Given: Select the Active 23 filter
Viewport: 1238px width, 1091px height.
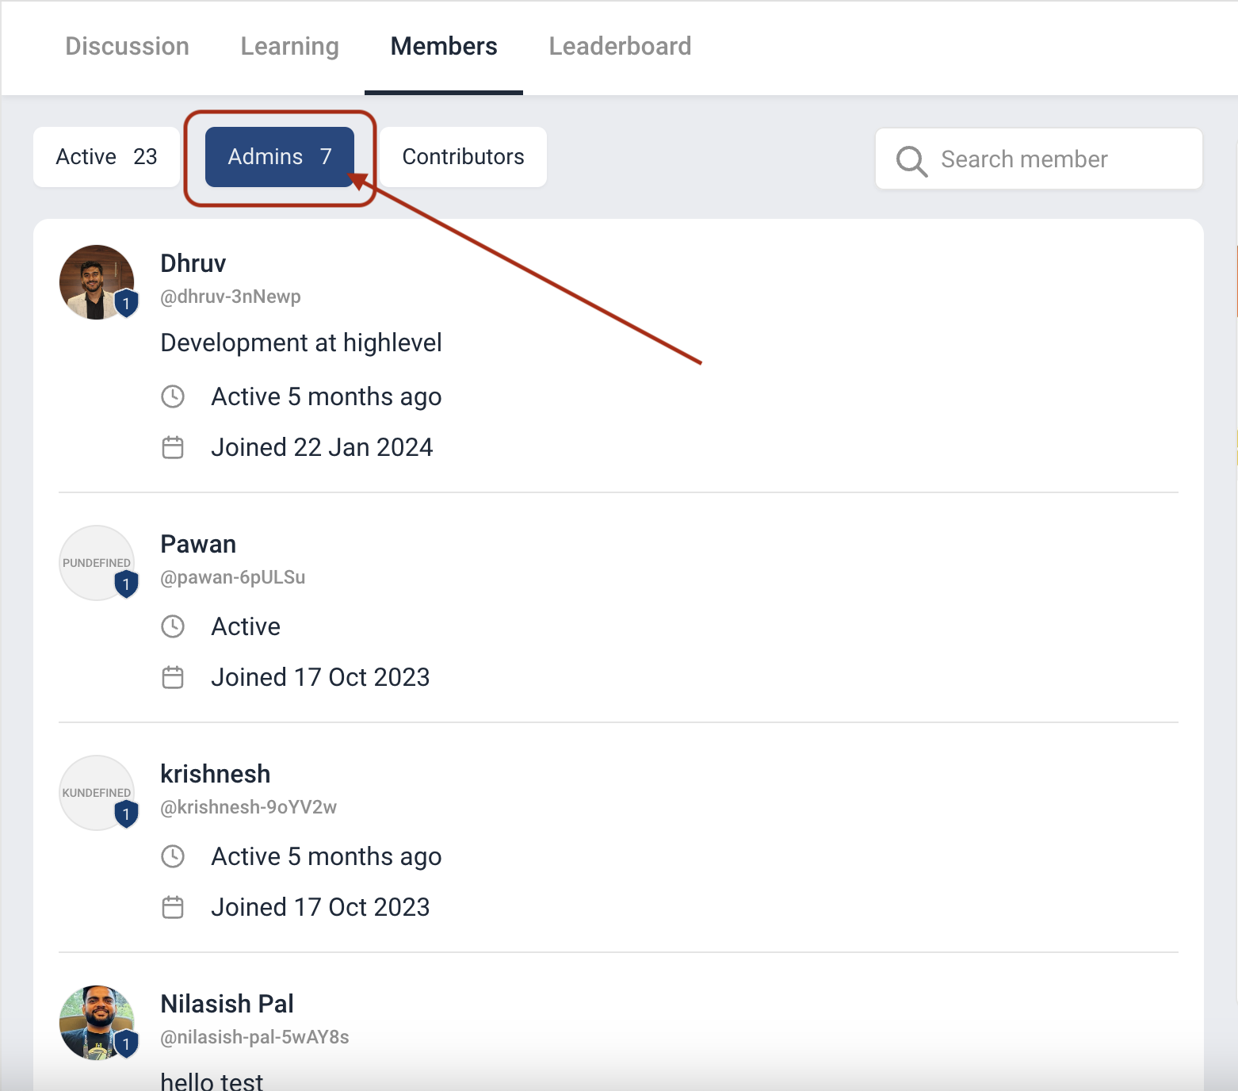Looking at the screenshot, I should tap(106, 157).
